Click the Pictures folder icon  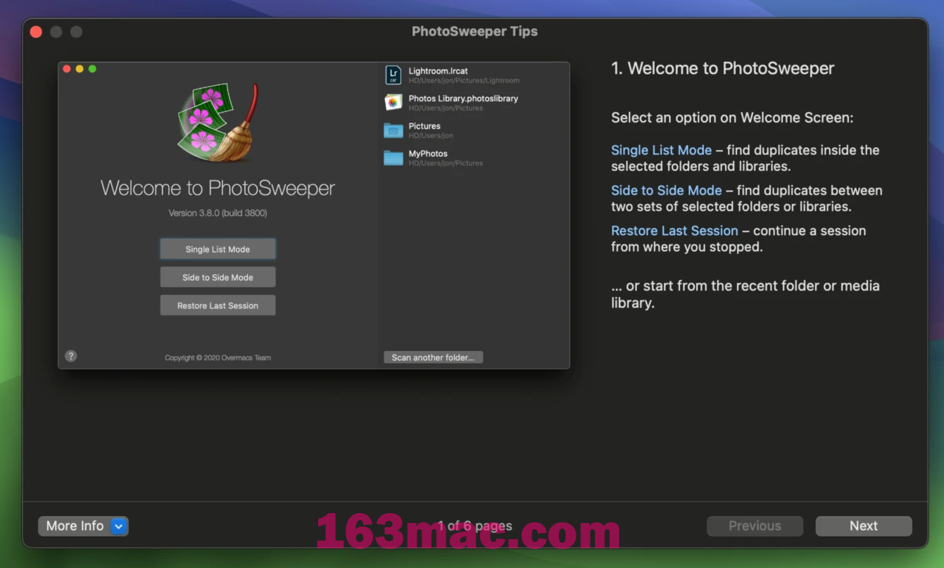click(x=394, y=130)
